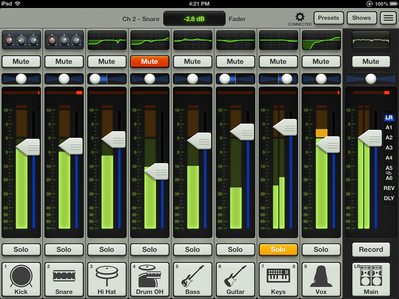Viewport: 399px width, 299px height.
Task: Open the Presets menu
Action: [328, 18]
